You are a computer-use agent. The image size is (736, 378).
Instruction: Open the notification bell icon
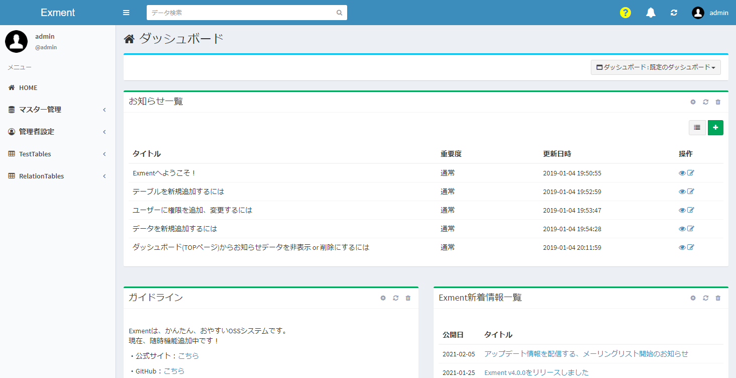pos(651,13)
